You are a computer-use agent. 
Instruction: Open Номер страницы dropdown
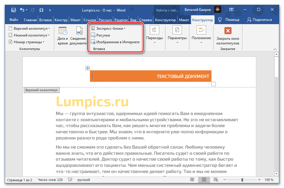click(27, 42)
